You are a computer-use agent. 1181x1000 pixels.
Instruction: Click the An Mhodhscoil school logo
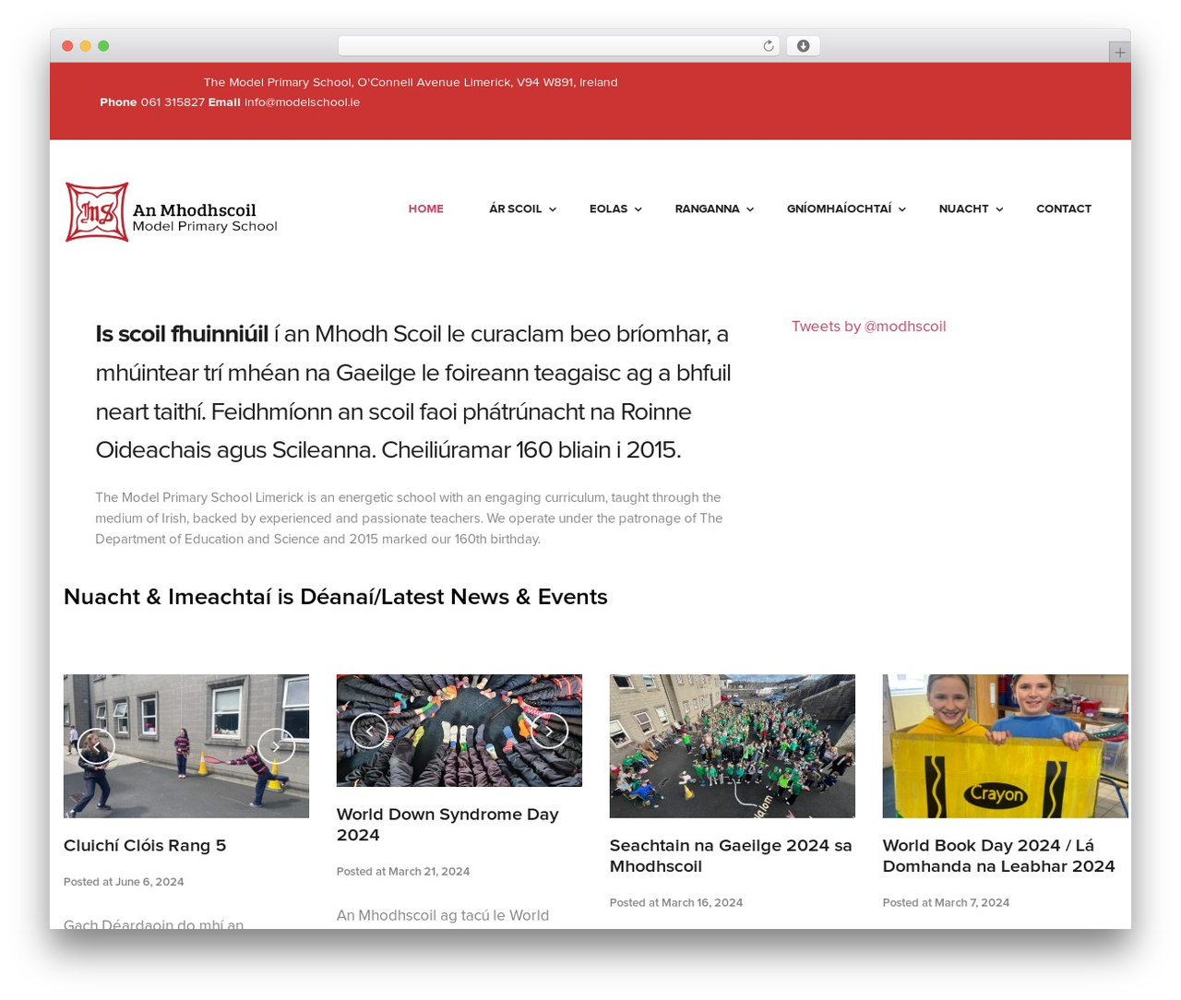click(x=172, y=212)
